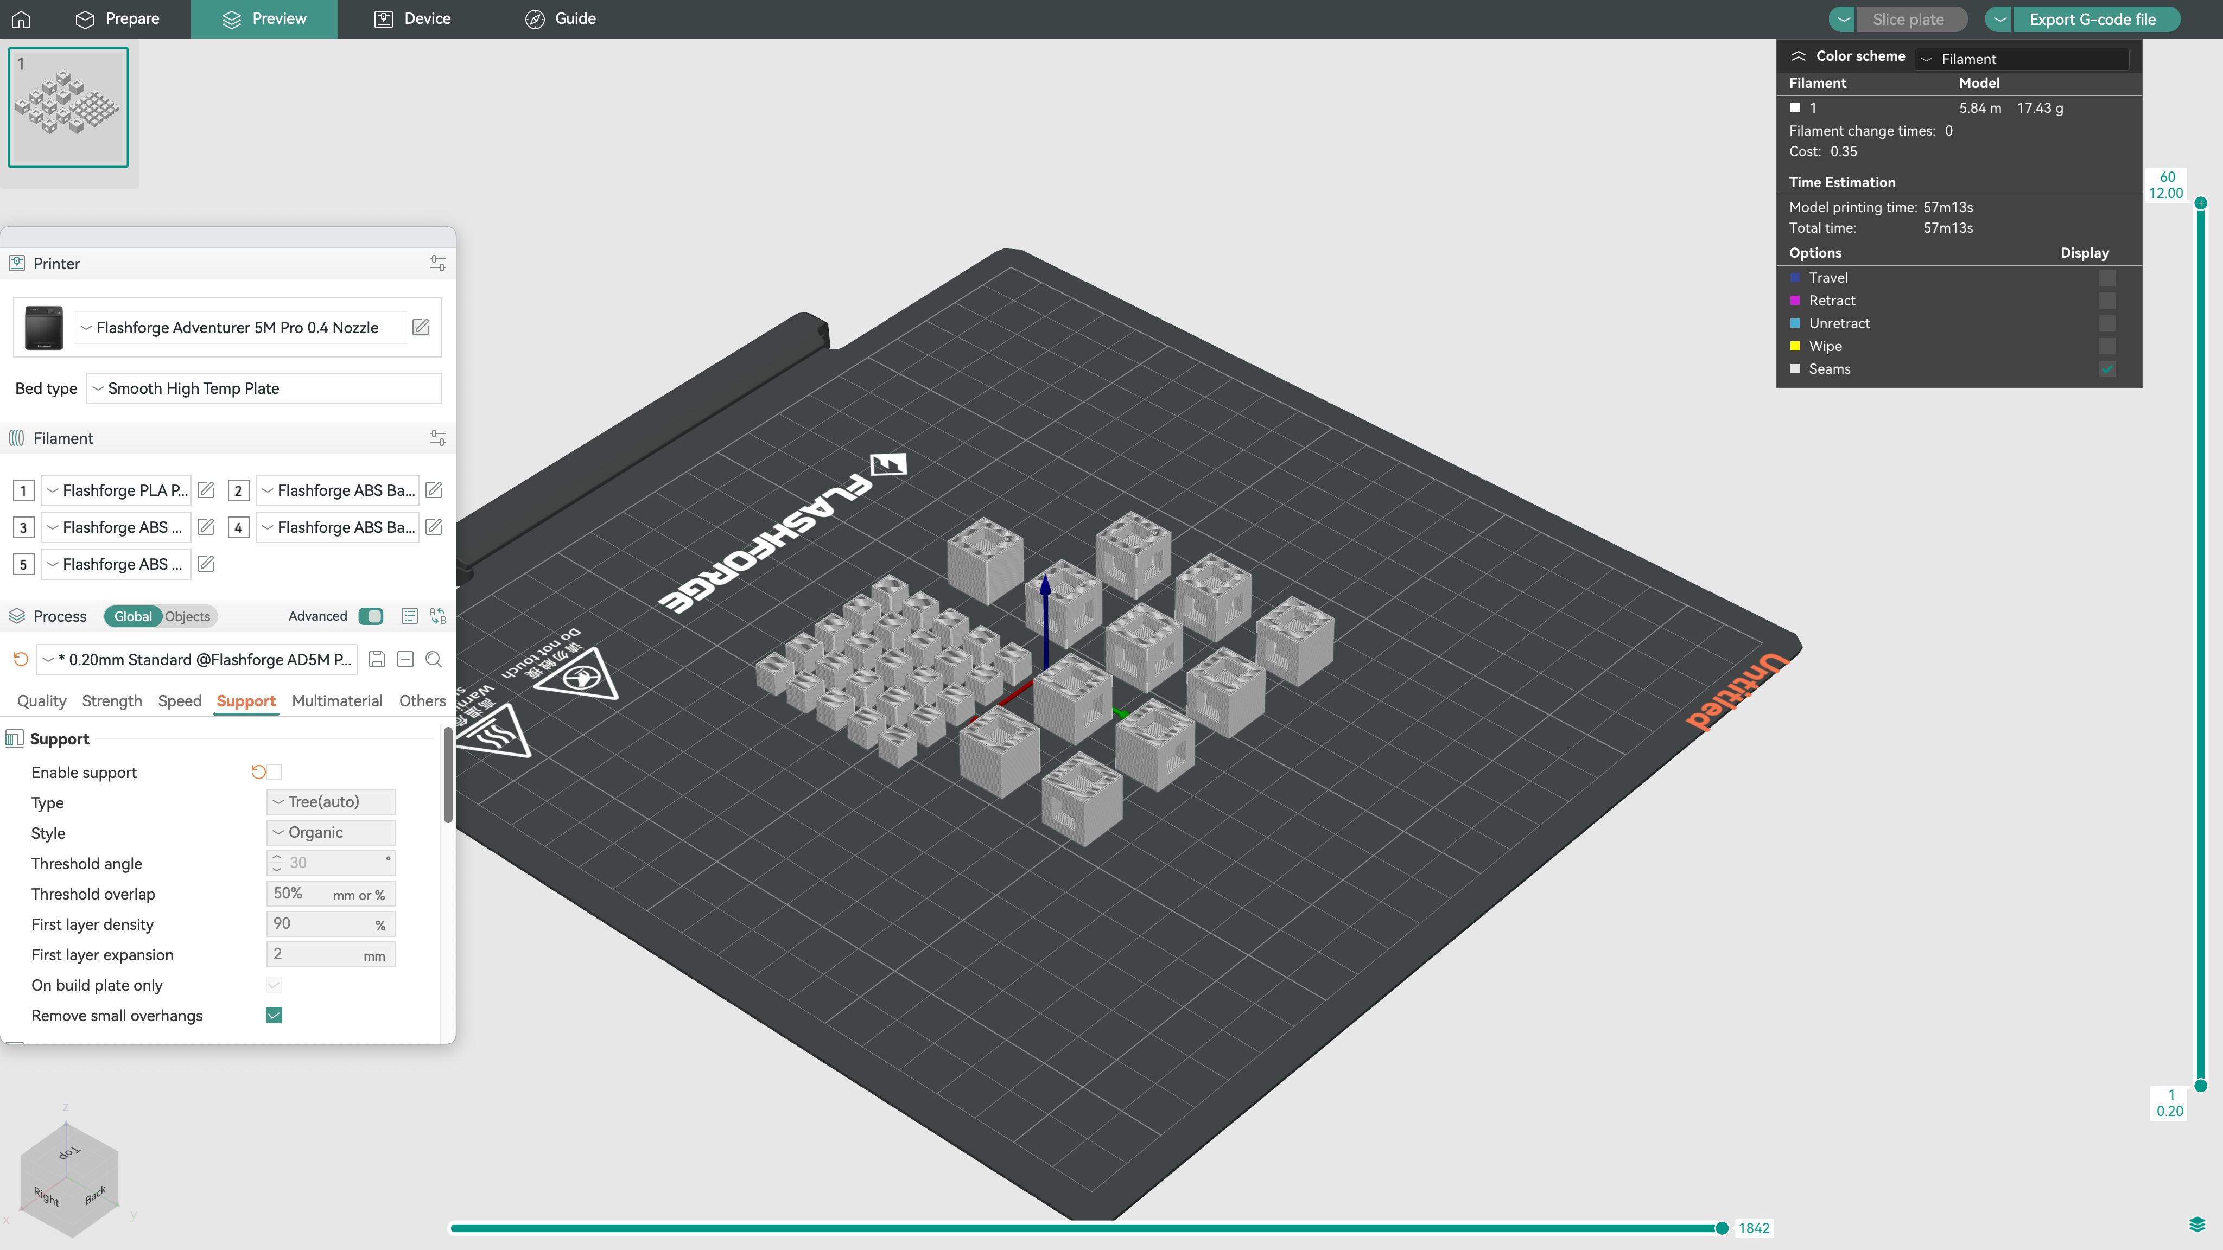Open support Type Tree(auto) dropdown
This screenshot has height=1250, width=2223.
331,801
